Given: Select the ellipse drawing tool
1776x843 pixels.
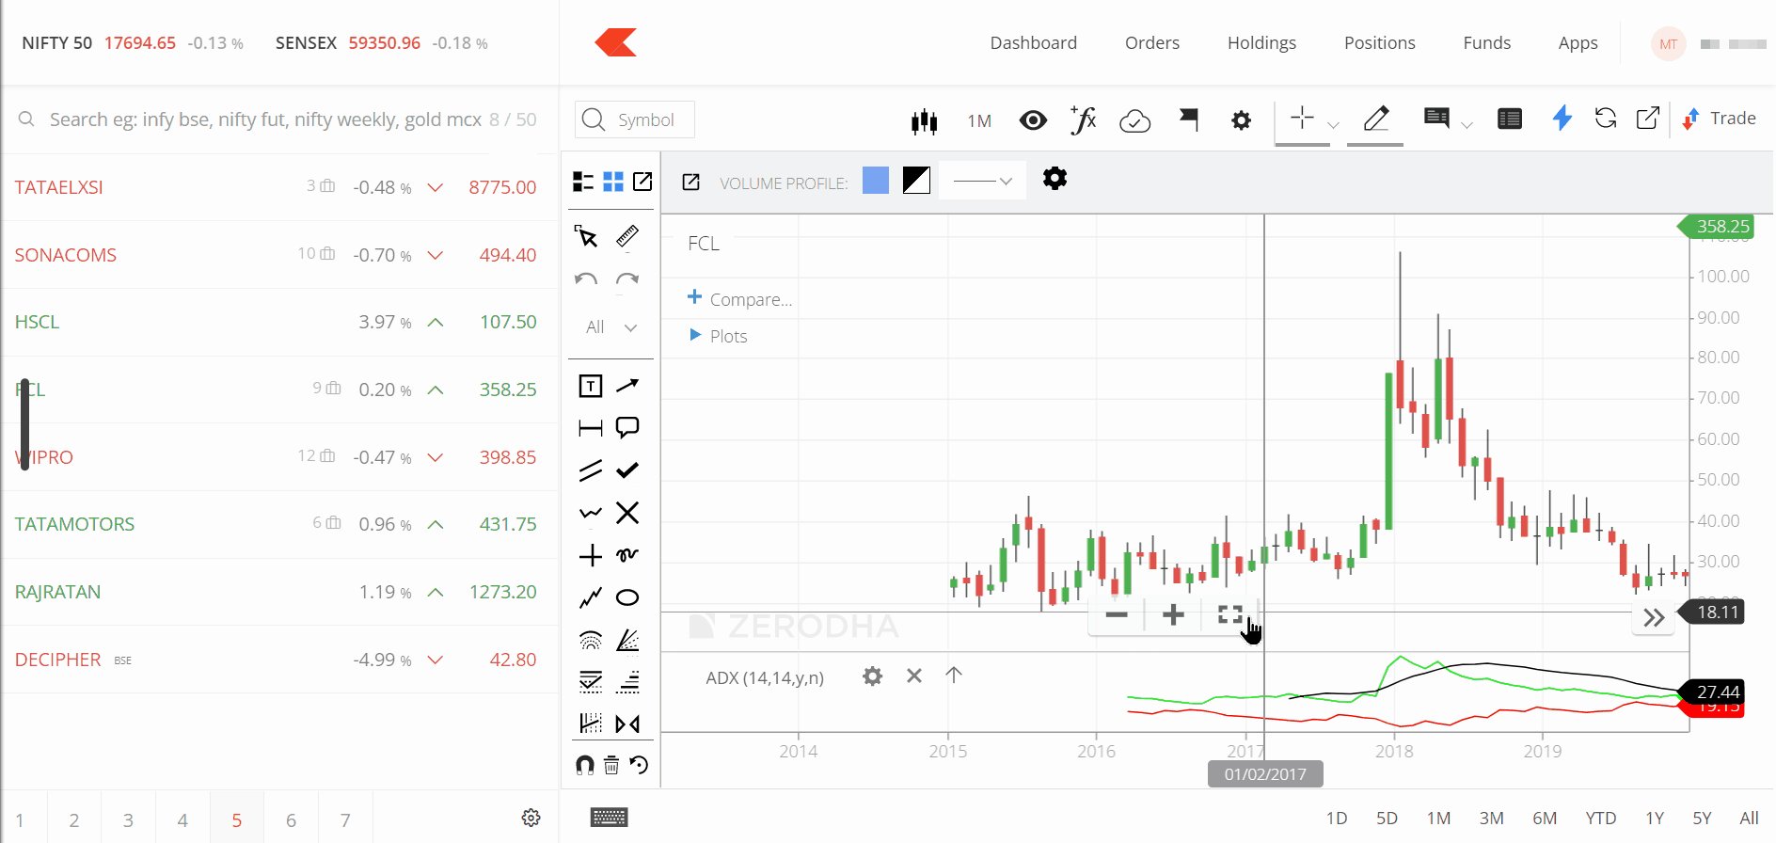Looking at the screenshot, I should [627, 597].
